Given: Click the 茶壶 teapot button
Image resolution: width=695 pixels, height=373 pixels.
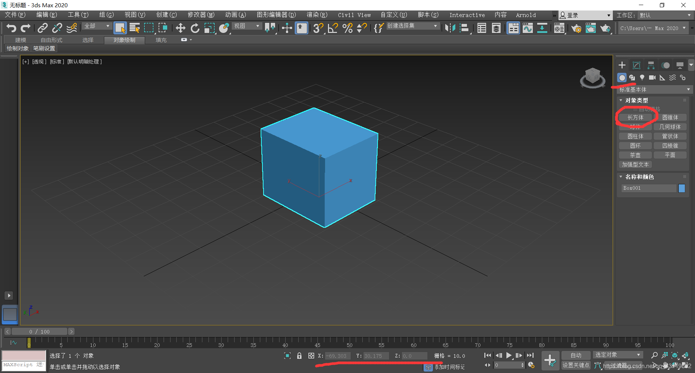Looking at the screenshot, I should (x=635, y=155).
